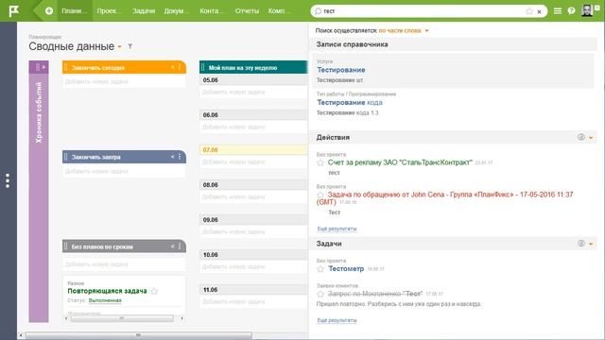
Task: Collapse the Без планов по срокам list arrow
Action: tap(172, 246)
